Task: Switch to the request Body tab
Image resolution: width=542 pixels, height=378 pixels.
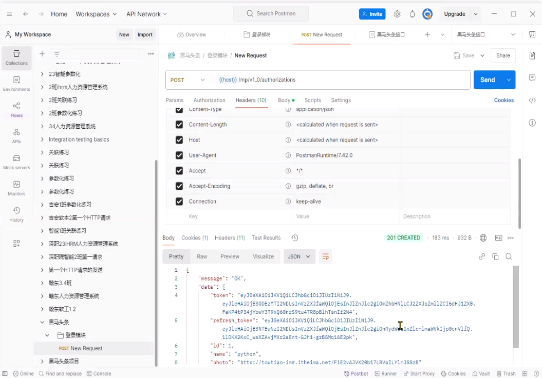Action: 286,100
